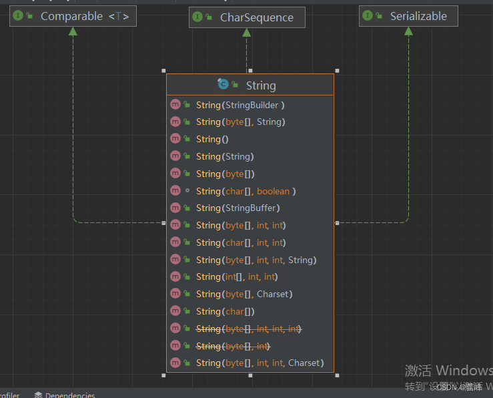Screen dimensions: 493x398
Task: Click method icon of String(StringBuffer)
Action: pos(175,207)
